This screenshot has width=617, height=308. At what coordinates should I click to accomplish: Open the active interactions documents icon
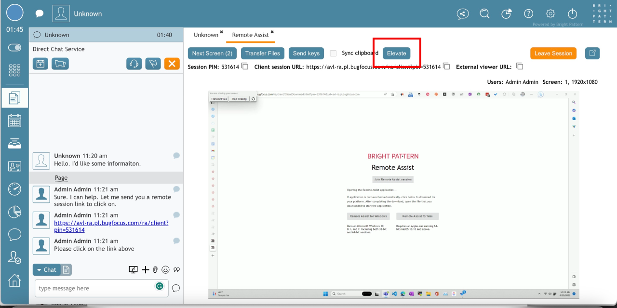pyautogui.click(x=15, y=98)
